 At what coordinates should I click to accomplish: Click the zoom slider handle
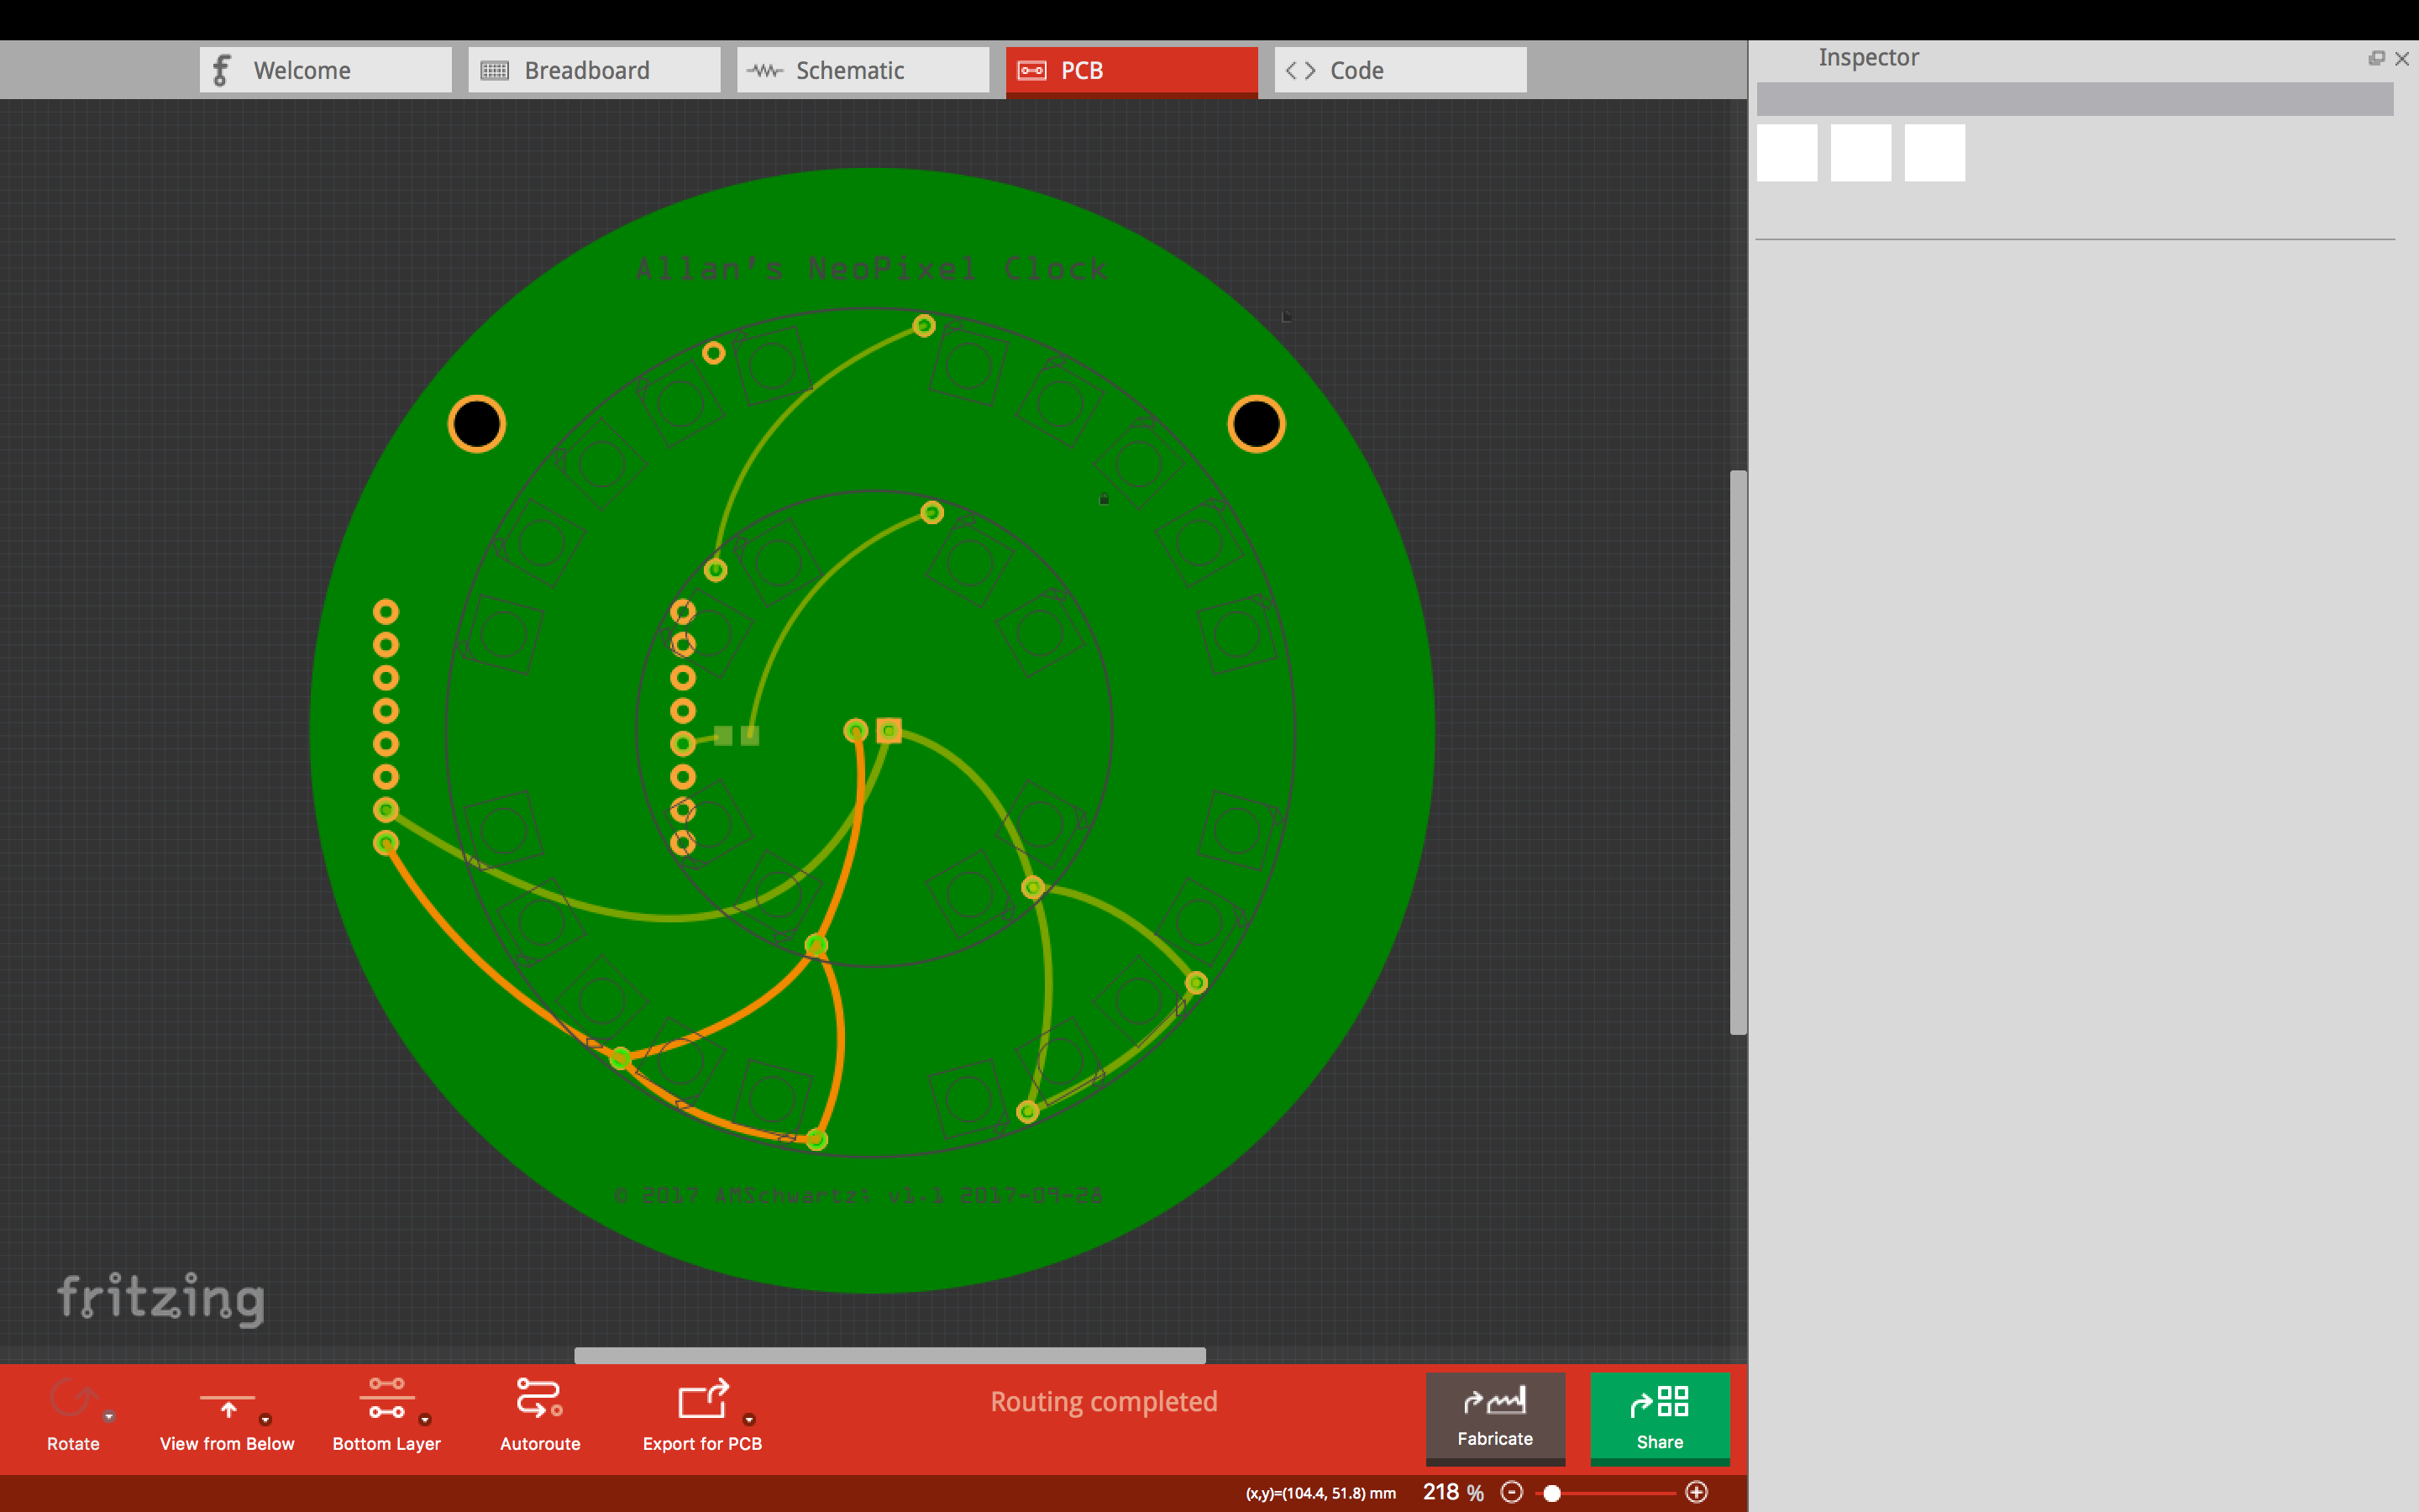[x=1551, y=1493]
